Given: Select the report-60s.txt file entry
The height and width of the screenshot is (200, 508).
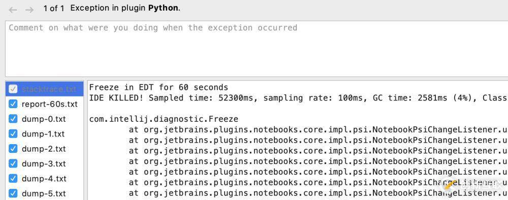Looking at the screenshot, I should point(50,104).
